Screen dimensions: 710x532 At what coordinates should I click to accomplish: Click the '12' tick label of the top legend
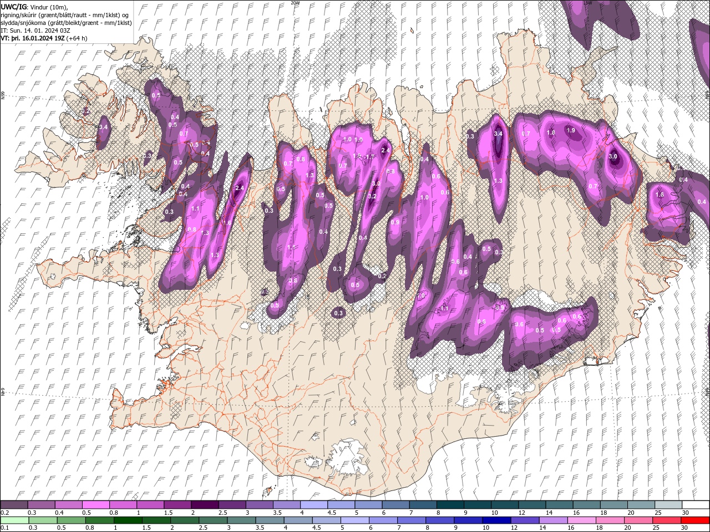click(x=522, y=513)
